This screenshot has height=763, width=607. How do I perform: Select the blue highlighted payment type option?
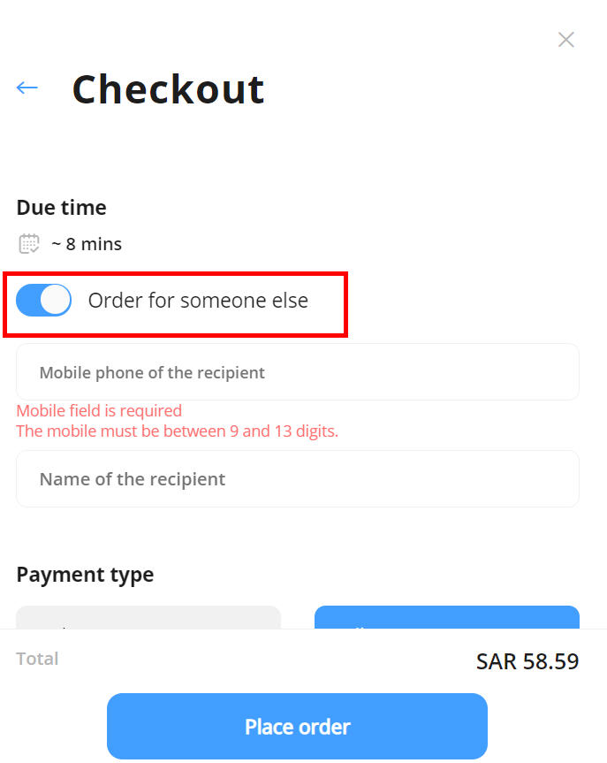[447, 617]
